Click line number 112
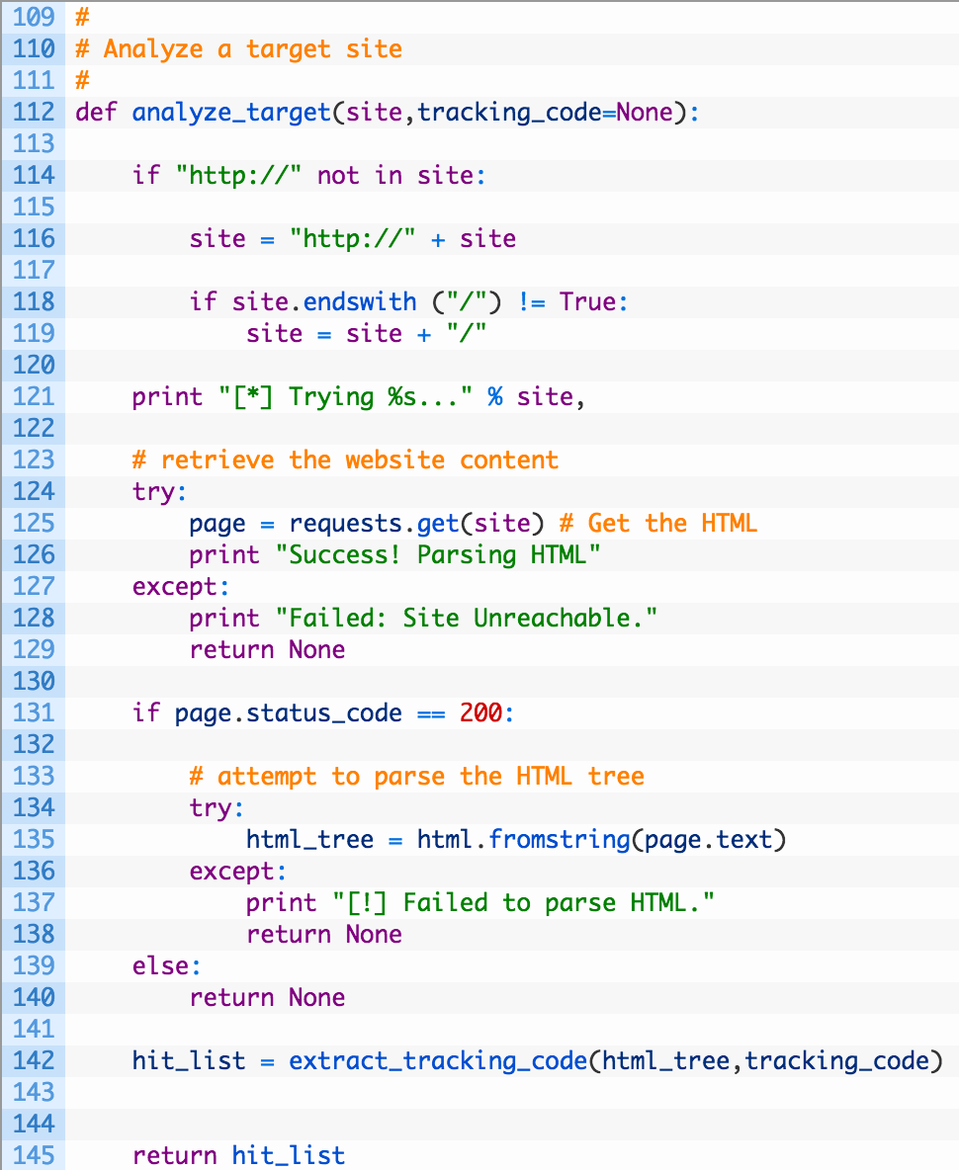The width and height of the screenshot is (959, 1170). click(x=34, y=112)
